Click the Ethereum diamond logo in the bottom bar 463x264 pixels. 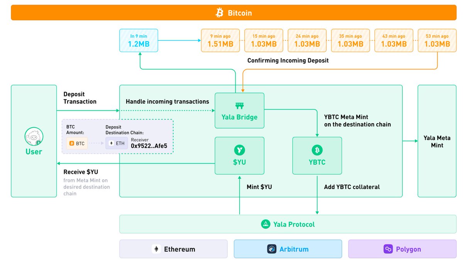(156, 249)
